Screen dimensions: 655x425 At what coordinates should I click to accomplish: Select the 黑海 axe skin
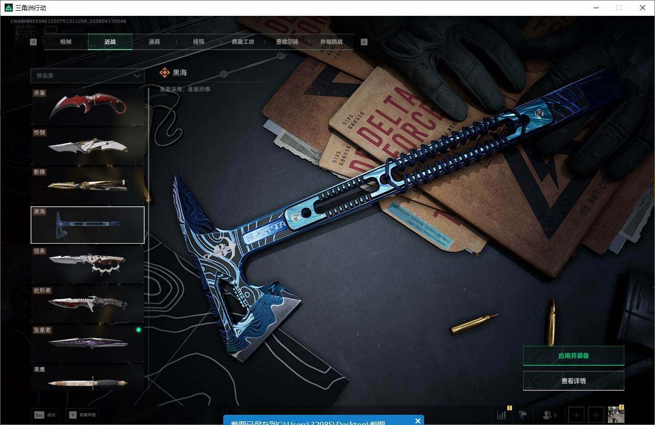point(87,225)
